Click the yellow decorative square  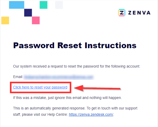coord(5,20)
